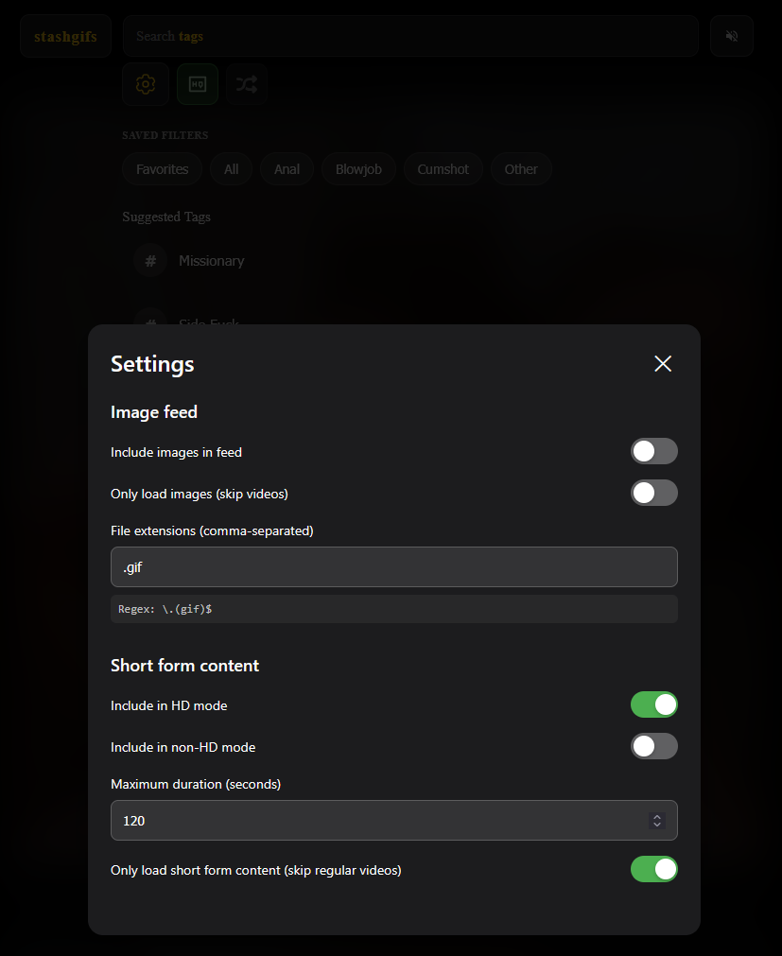Enable Include images in feed switch

pyautogui.click(x=653, y=451)
